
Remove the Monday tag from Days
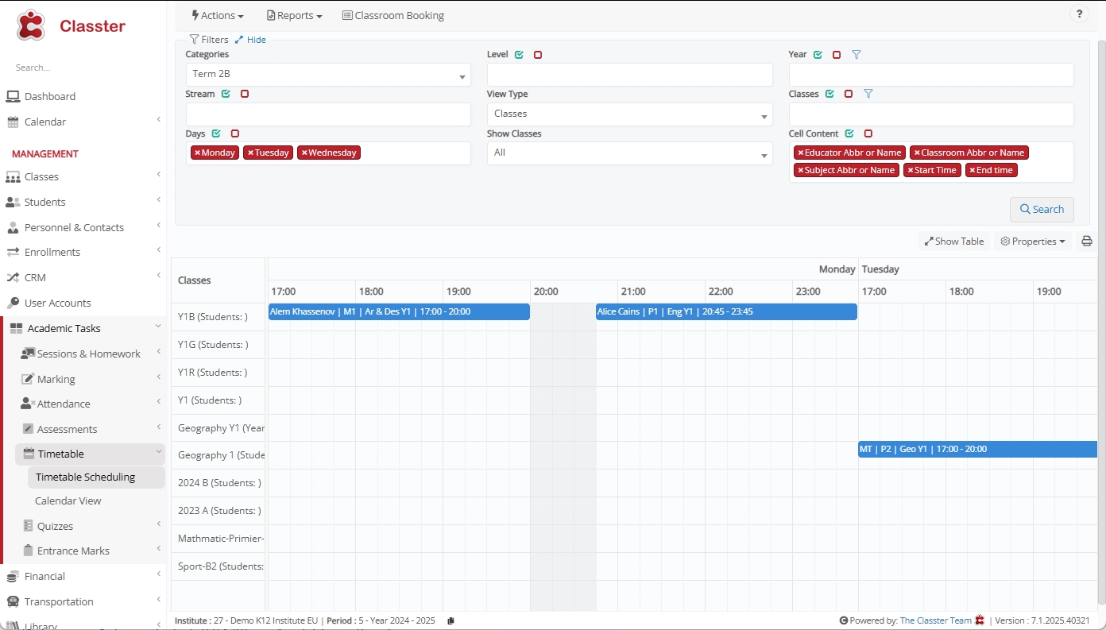point(197,153)
